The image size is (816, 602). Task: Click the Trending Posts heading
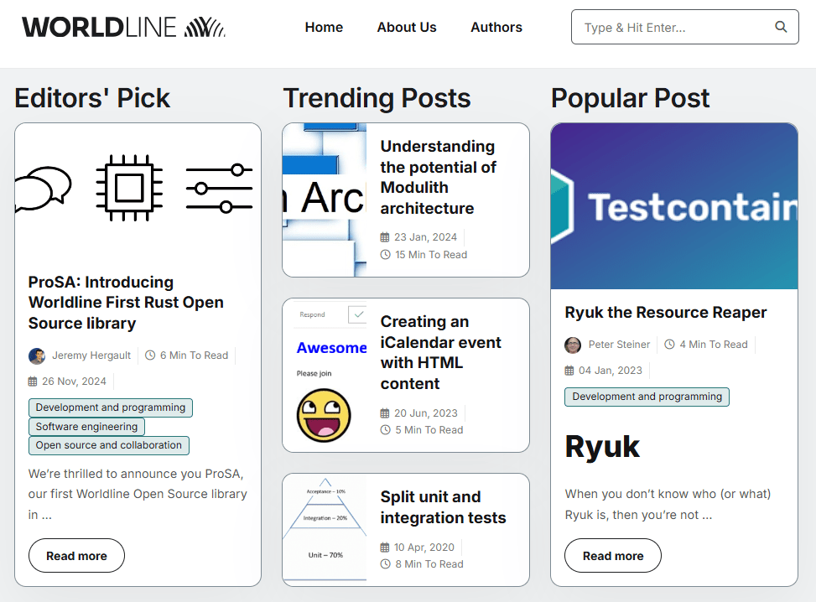pos(377,98)
